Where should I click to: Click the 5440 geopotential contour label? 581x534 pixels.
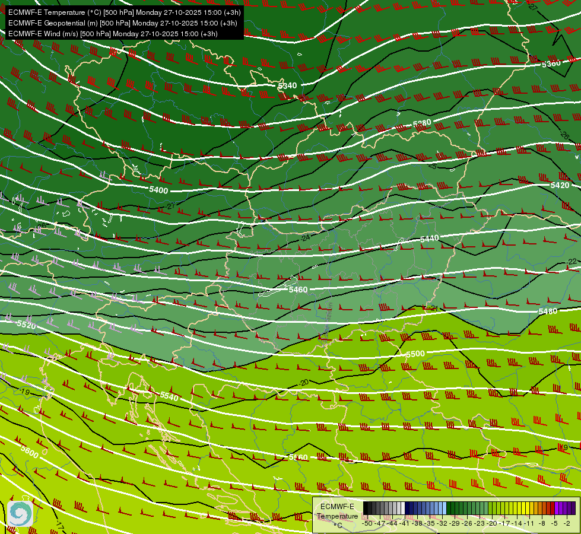click(x=430, y=239)
